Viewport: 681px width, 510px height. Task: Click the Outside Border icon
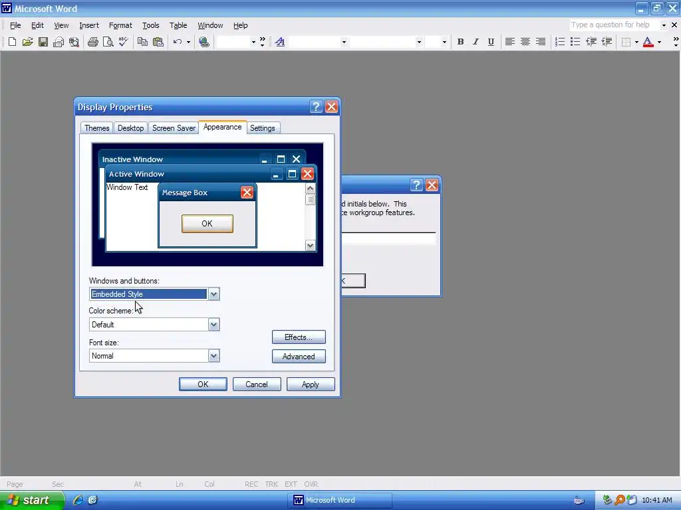(x=626, y=42)
